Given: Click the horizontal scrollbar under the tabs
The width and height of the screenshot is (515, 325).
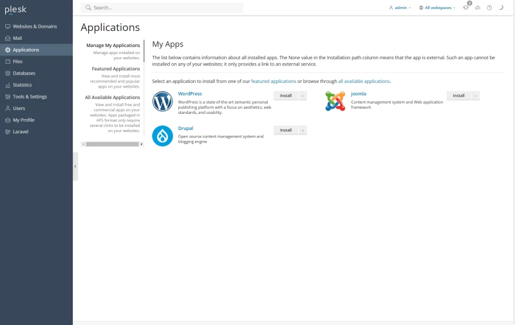Looking at the screenshot, I should [113, 144].
